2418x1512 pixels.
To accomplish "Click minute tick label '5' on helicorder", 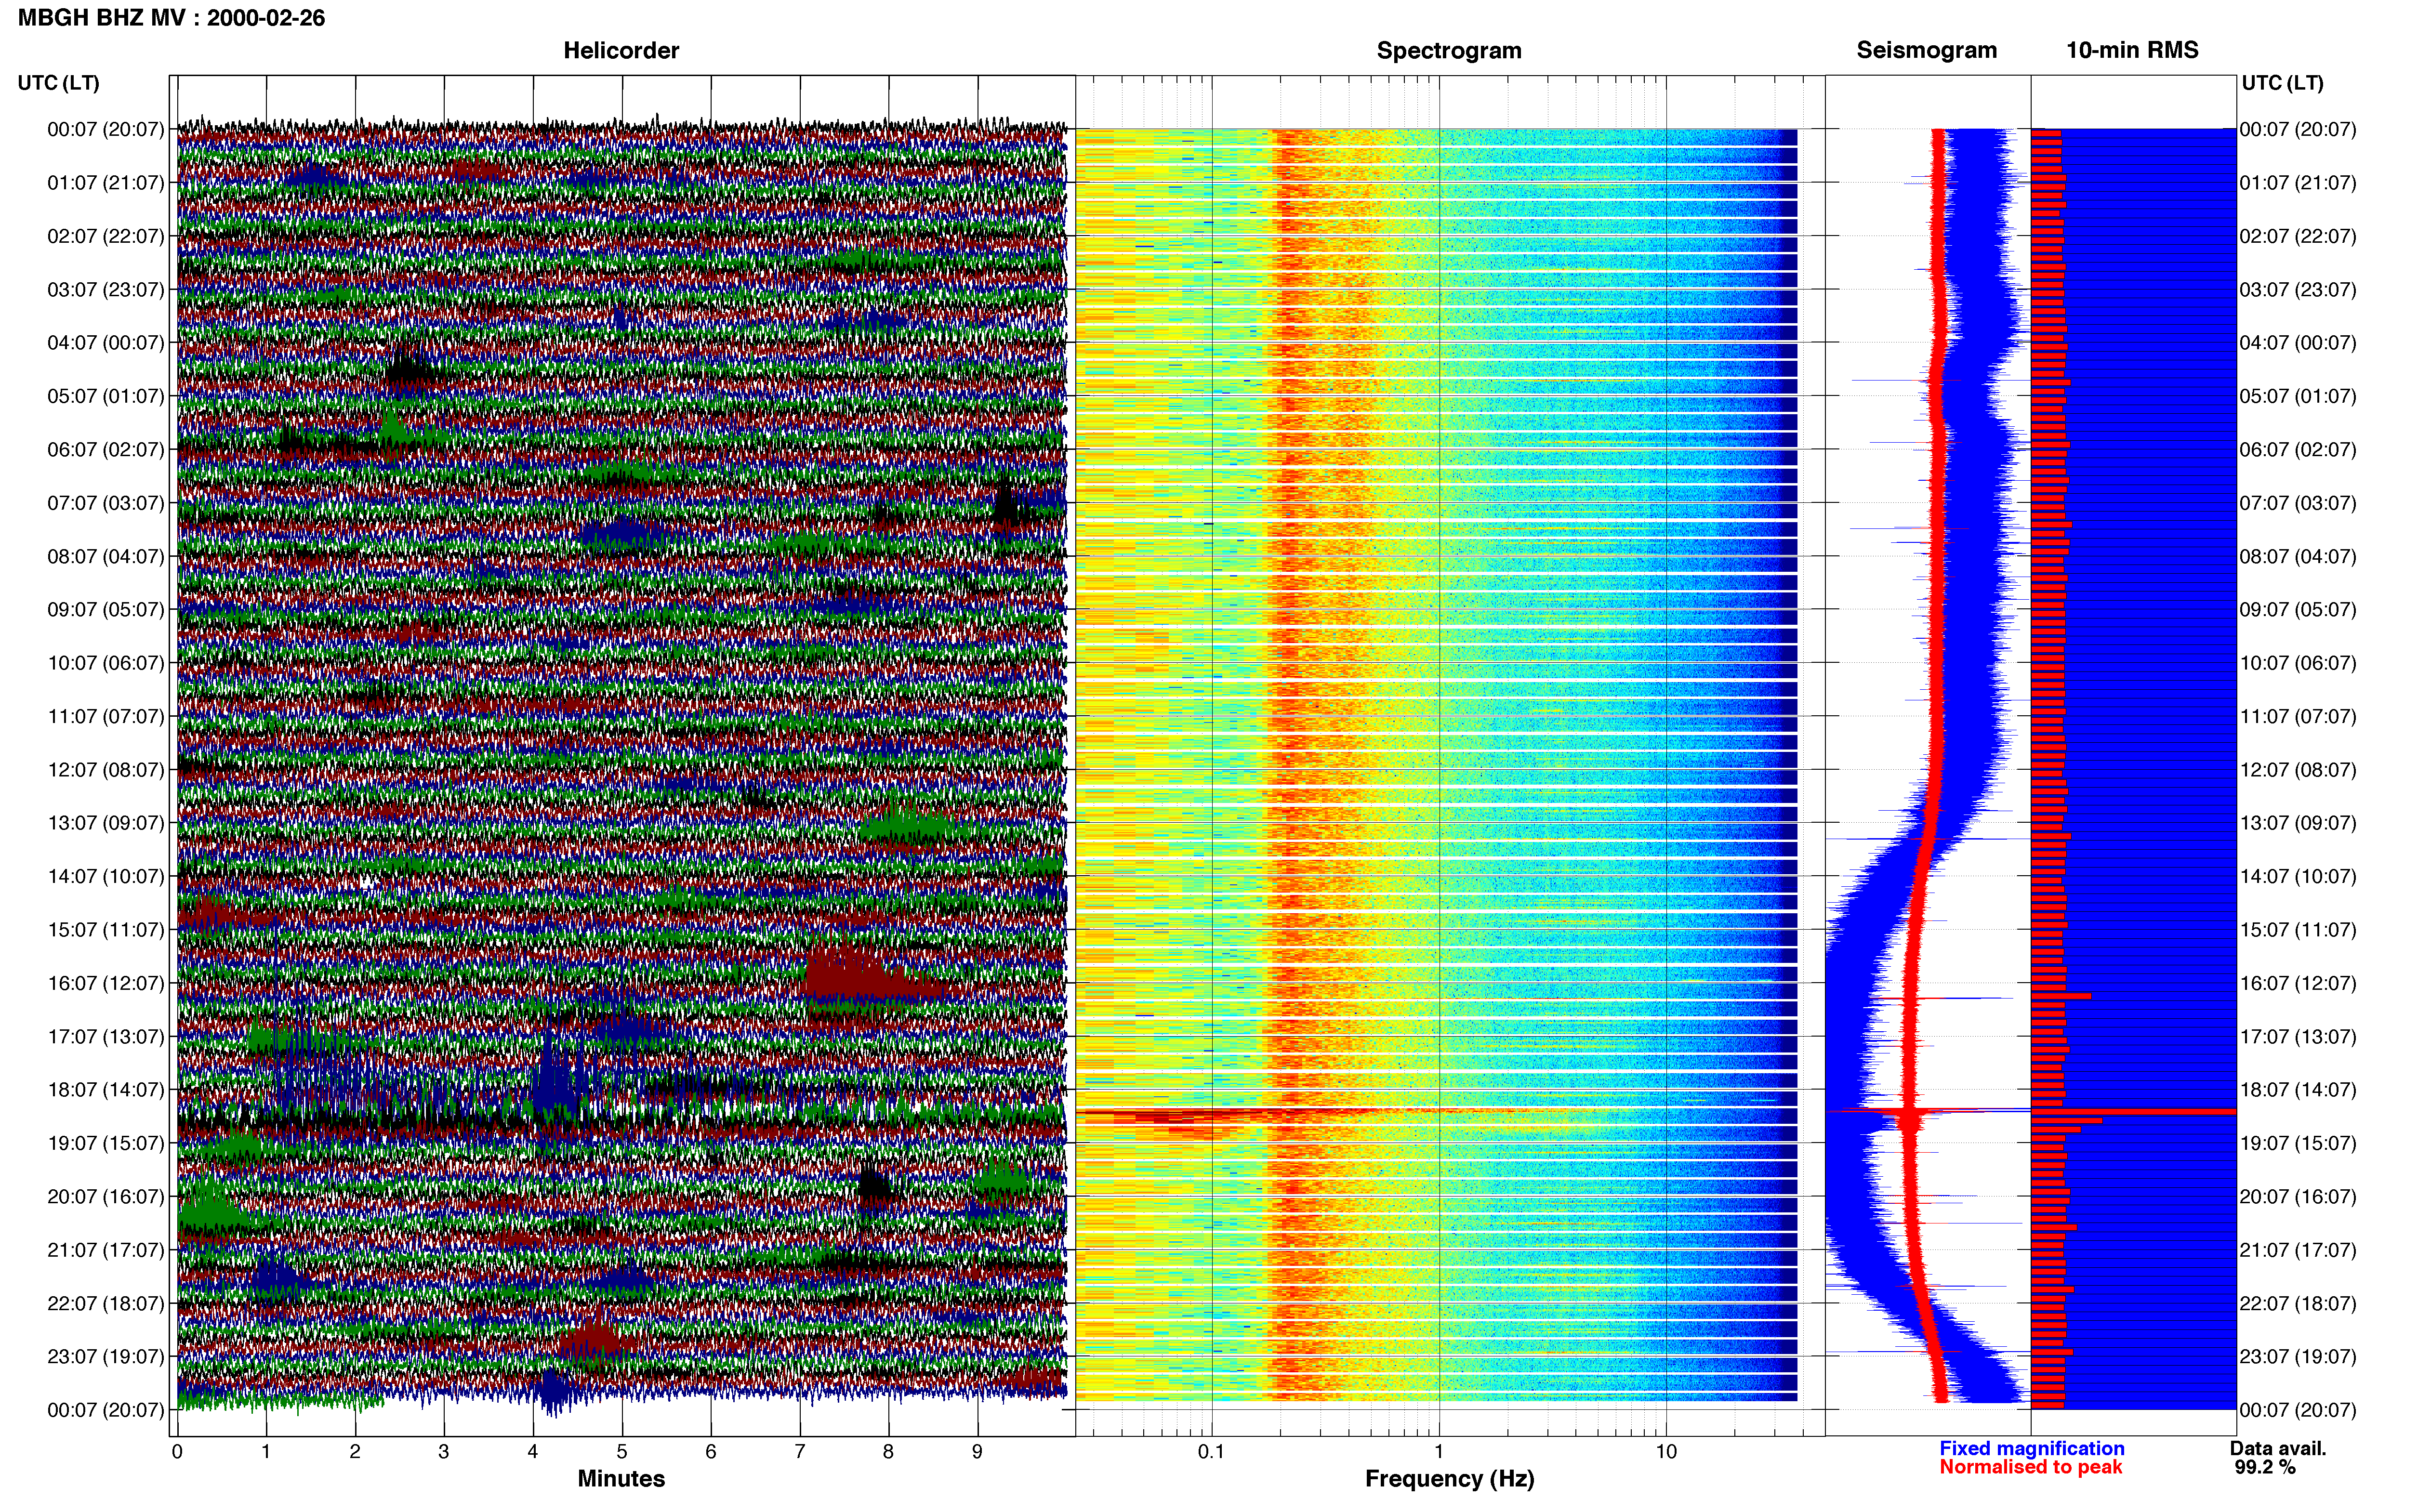I will (x=622, y=1452).
